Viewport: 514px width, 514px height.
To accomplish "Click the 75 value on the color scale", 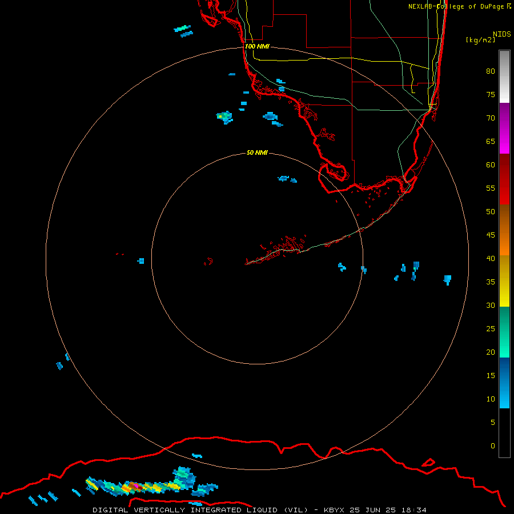I will click(491, 95).
